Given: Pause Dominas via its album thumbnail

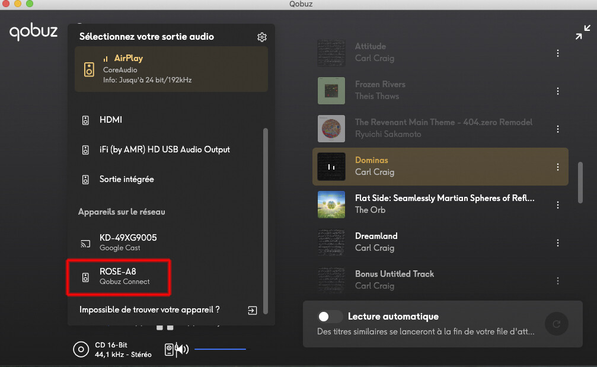Looking at the screenshot, I should (x=331, y=167).
